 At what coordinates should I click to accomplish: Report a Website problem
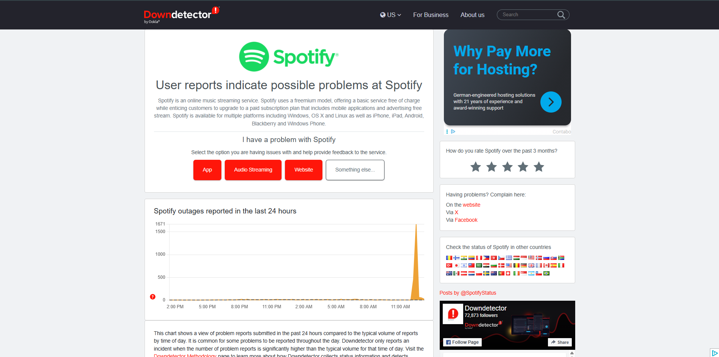point(303,170)
